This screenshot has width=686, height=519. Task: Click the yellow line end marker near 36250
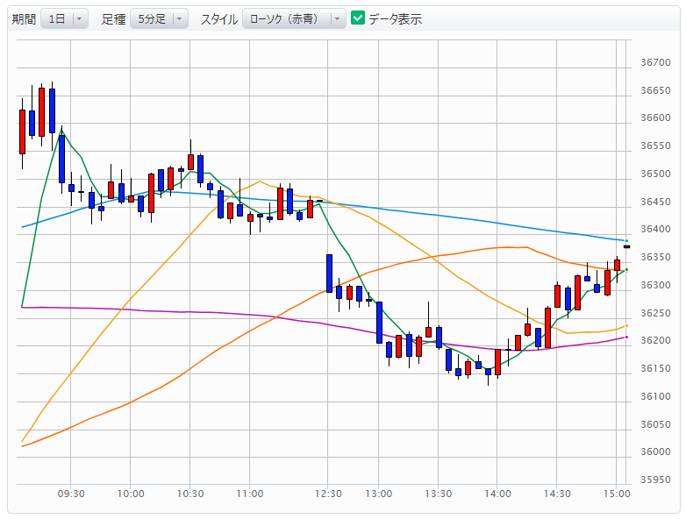pyautogui.click(x=626, y=325)
